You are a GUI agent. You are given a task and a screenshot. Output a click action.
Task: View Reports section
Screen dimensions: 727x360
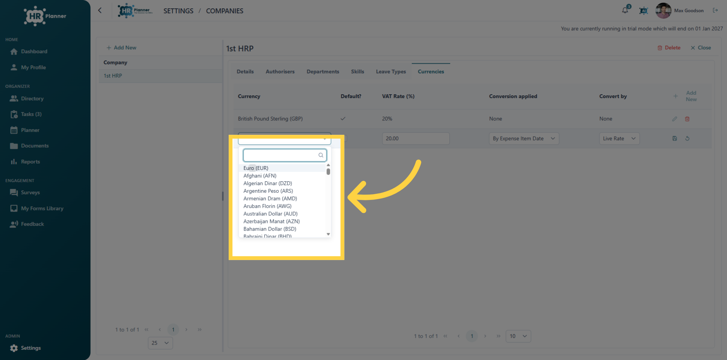pos(25,162)
